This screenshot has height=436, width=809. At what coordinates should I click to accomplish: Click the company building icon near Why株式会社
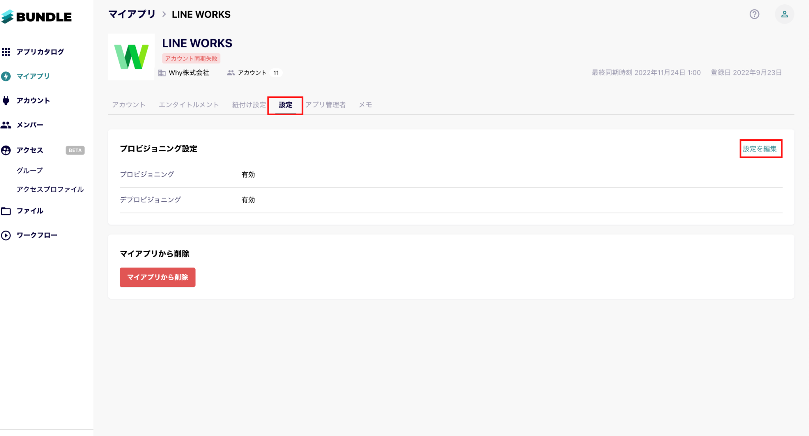pos(162,73)
